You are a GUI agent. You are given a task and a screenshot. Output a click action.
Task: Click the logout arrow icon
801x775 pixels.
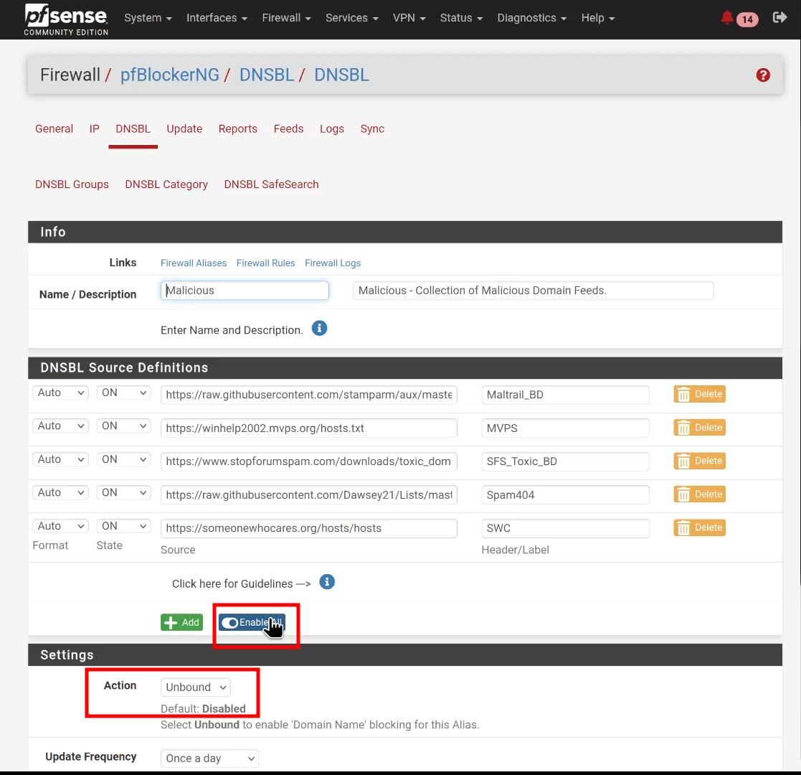click(779, 18)
